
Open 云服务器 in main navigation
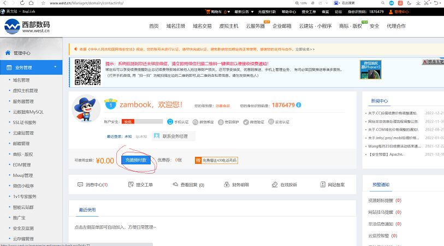pyautogui.click(x=256, y=26)
